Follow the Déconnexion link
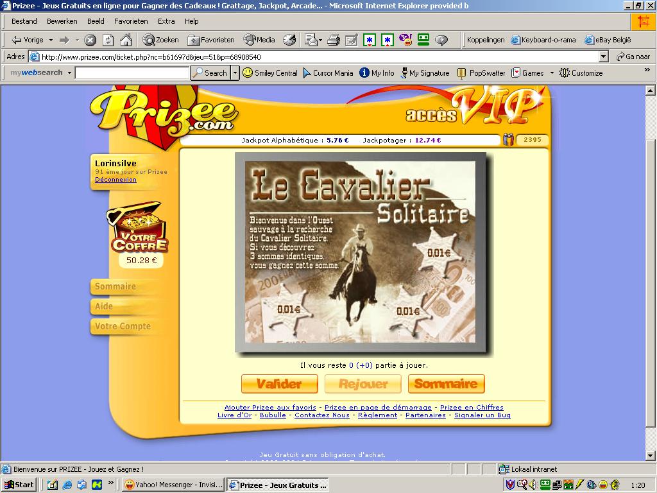The height and width of the screenshot is (493, 657). click(x=115, y=180)
